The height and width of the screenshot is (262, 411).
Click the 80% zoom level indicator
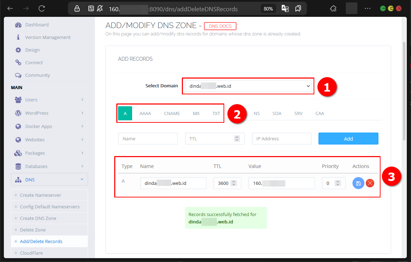268,9
